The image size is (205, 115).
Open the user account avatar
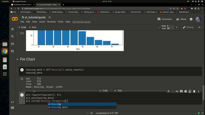pyautogui.click(x=198, y=19)
